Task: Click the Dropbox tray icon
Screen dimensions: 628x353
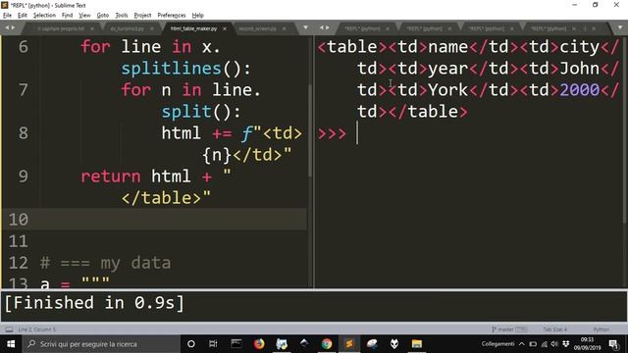Action: (565, 344)
